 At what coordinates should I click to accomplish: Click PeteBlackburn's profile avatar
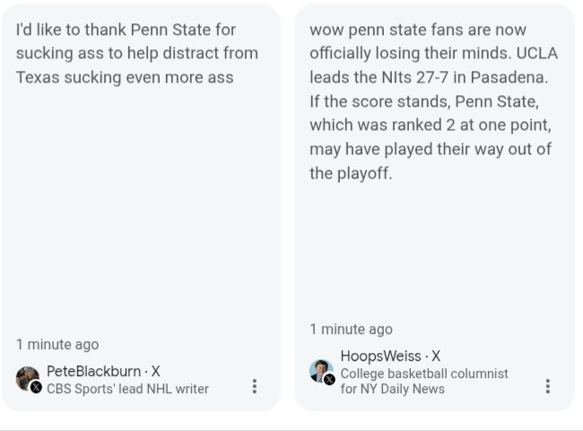click(27, 377)
